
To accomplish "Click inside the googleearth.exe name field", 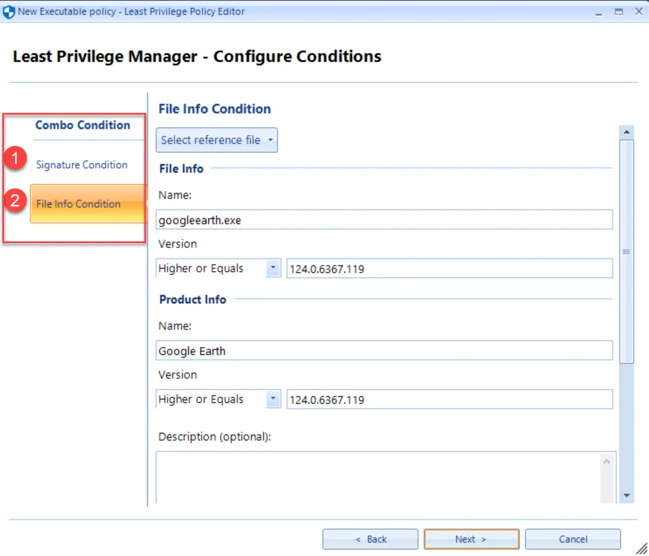I will click(384, 219).
